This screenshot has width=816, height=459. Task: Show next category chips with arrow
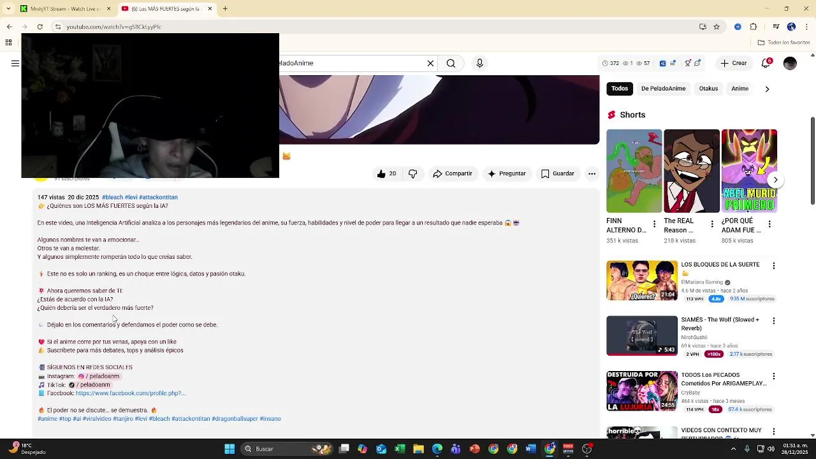[x=767, y=89]
